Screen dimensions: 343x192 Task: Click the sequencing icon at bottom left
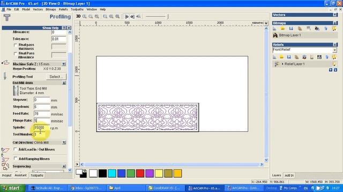[5, 166]
